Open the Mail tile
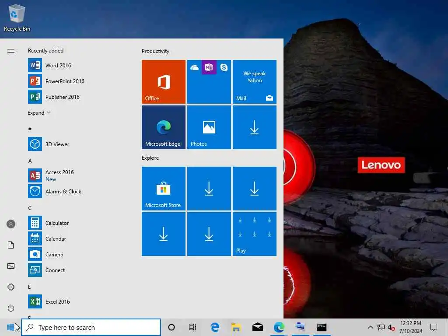Image resolution: width=448 pixels, height=336 pixels. pyautogui.click(x=255, y=82)
